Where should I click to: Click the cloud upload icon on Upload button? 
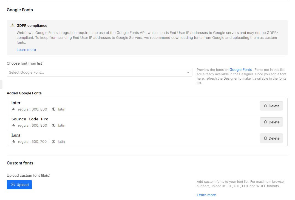(13, 185)
